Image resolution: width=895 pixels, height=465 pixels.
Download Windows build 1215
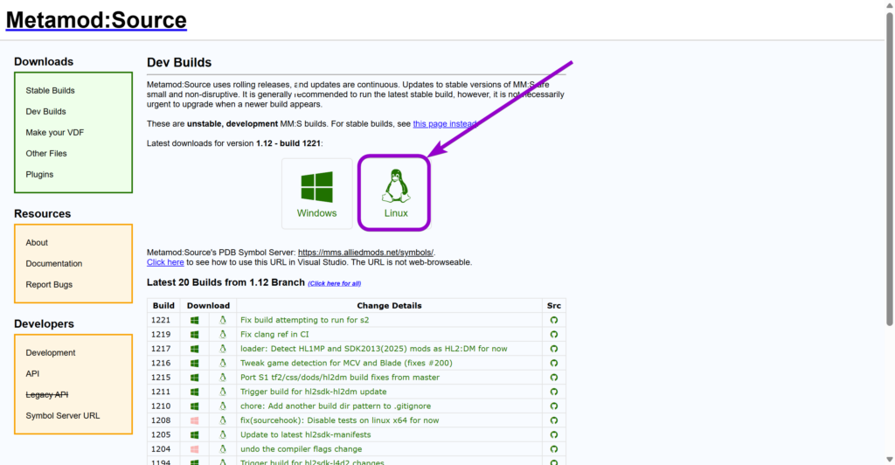point(195,377)
